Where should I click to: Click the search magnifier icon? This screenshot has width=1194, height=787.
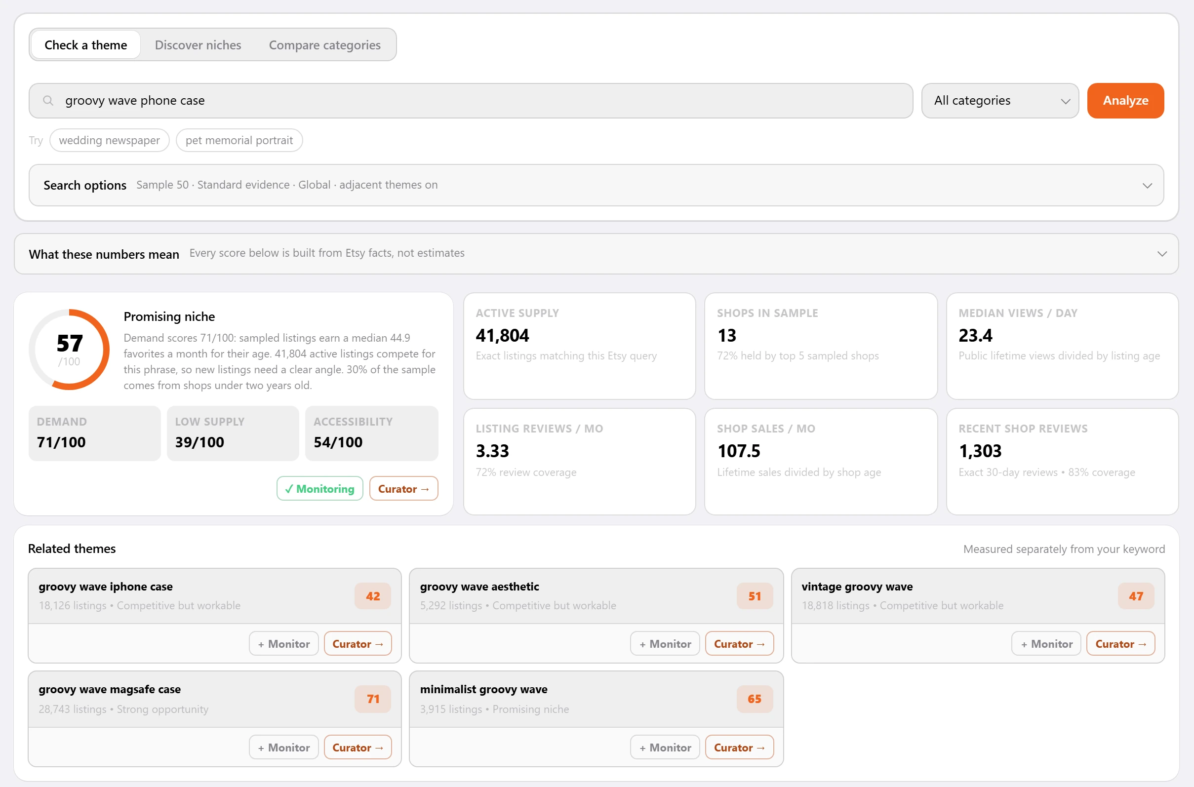click(48, 100)
